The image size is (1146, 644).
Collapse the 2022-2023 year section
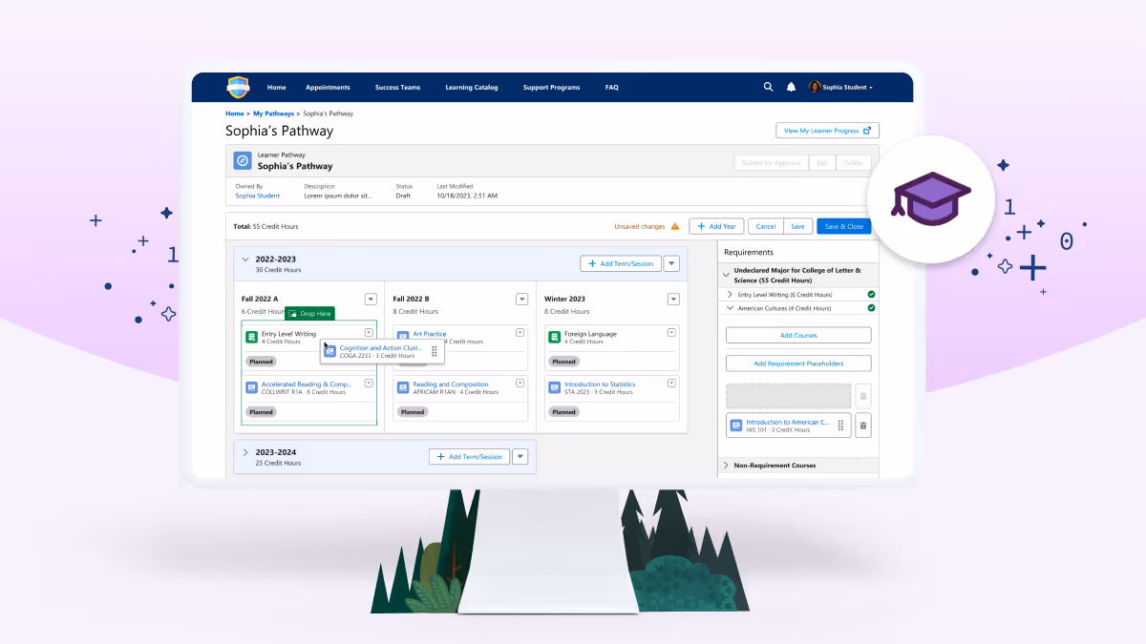point(245,259)
